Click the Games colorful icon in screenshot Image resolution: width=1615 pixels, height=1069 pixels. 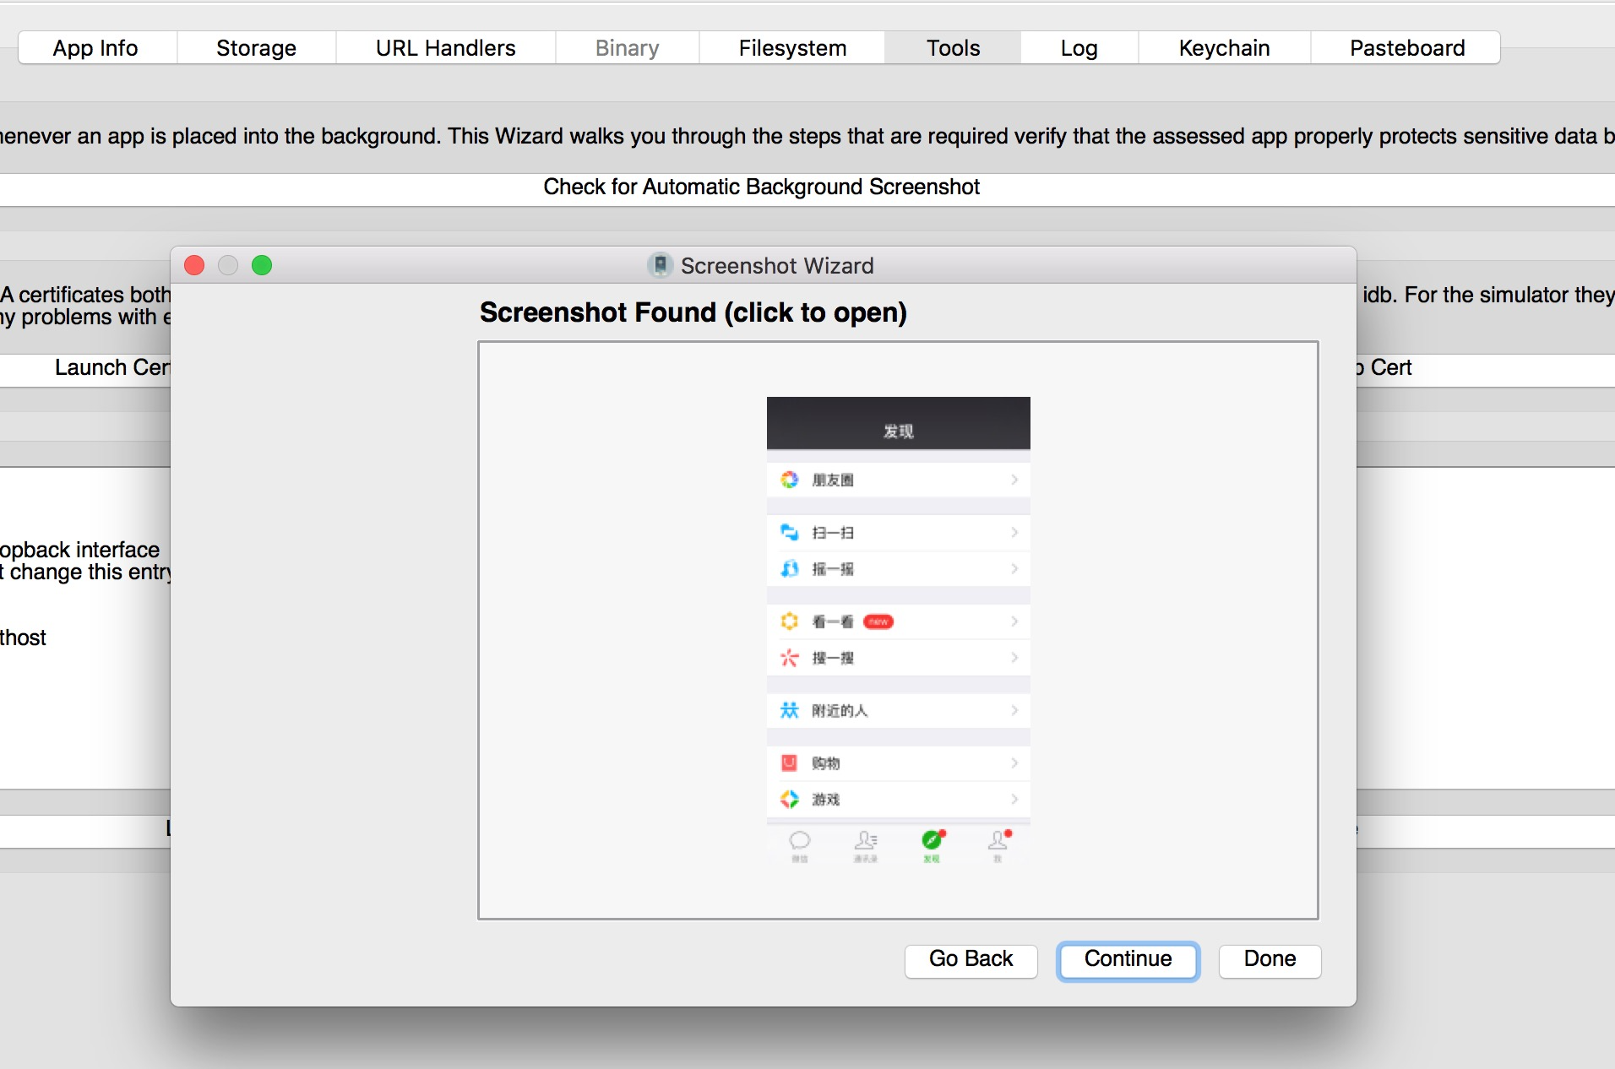[789, 799]
